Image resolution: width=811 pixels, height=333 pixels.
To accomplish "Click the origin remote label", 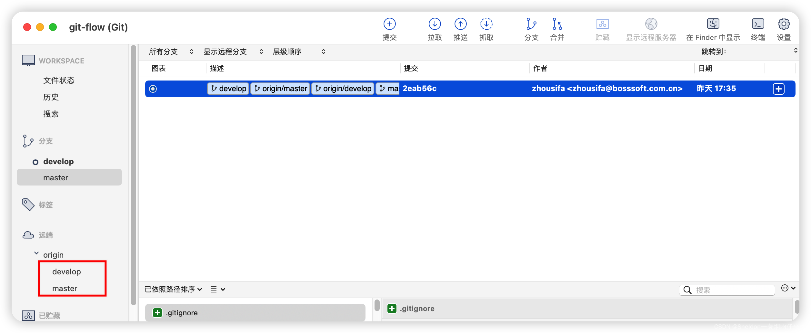I will pyautogui.click(x=53, y=255).
